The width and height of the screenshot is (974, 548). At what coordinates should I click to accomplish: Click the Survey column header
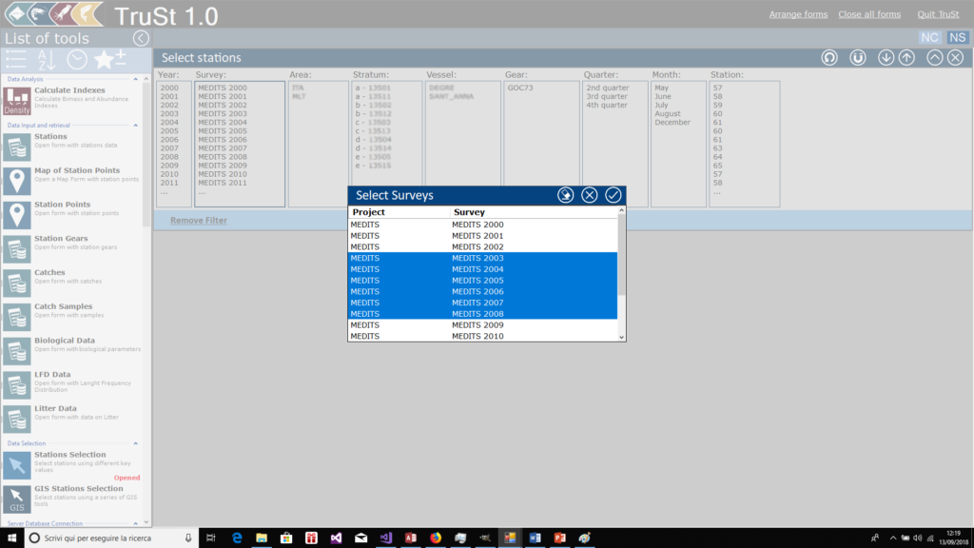534,212
